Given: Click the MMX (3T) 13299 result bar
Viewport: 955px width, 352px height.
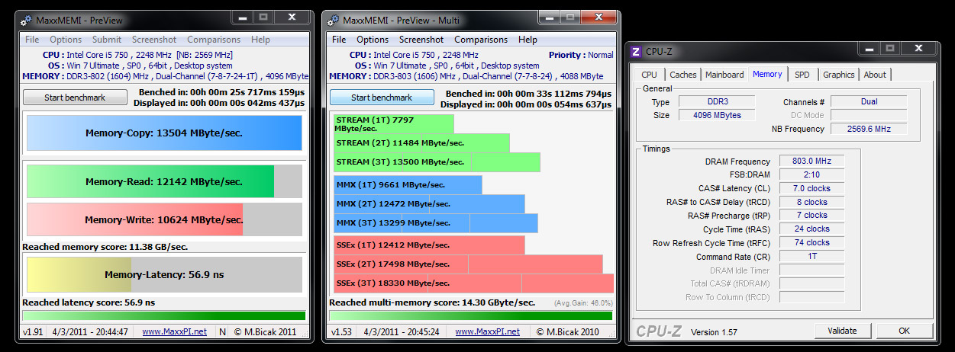Looking at the screenshot, I should pyautogui.click(x=436, y=223).
